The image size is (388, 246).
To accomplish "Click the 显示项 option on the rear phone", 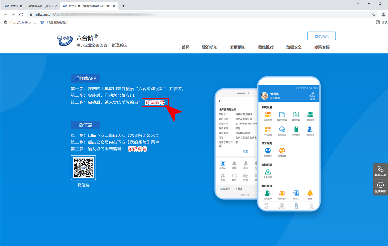I will click(x=225, y=189).
